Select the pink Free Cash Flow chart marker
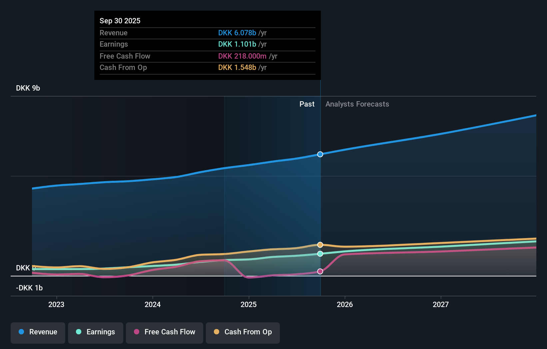This screenshot has height=349, width=547. pyautogui.click(x=320, y=271)
